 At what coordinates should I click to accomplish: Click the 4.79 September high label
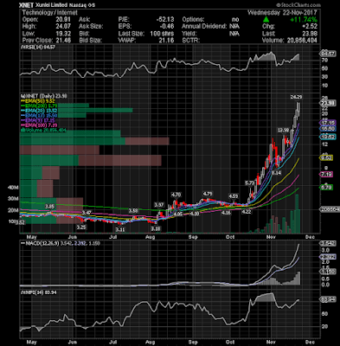tap(208, 194)
